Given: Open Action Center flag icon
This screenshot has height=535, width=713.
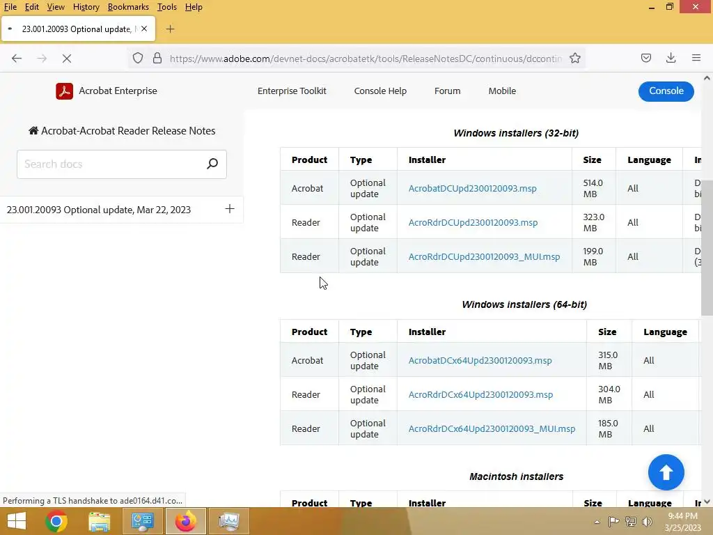Looking at the screenshot, I should pyautogui.click(x=613, y=522).
